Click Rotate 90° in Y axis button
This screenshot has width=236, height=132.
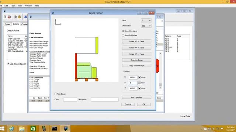(136, 54)
